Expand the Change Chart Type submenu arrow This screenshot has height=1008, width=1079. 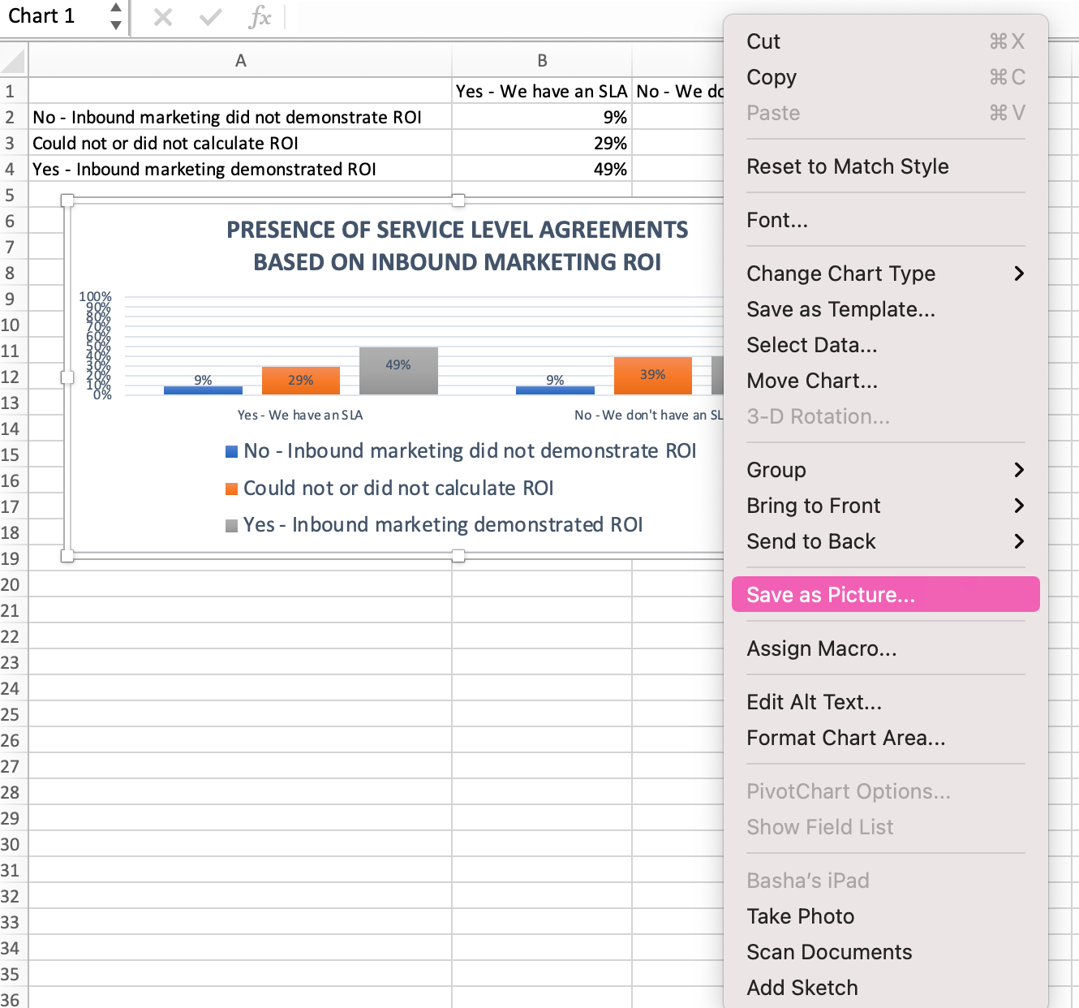[x=1020, y=274]
